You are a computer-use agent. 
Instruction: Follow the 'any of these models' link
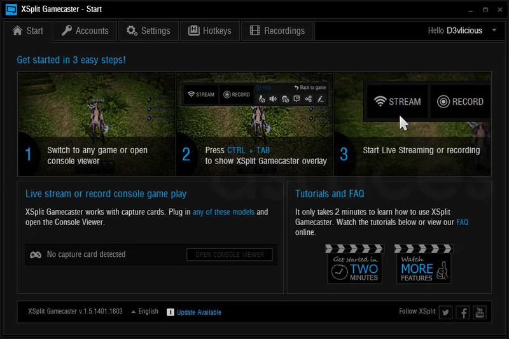223,212
